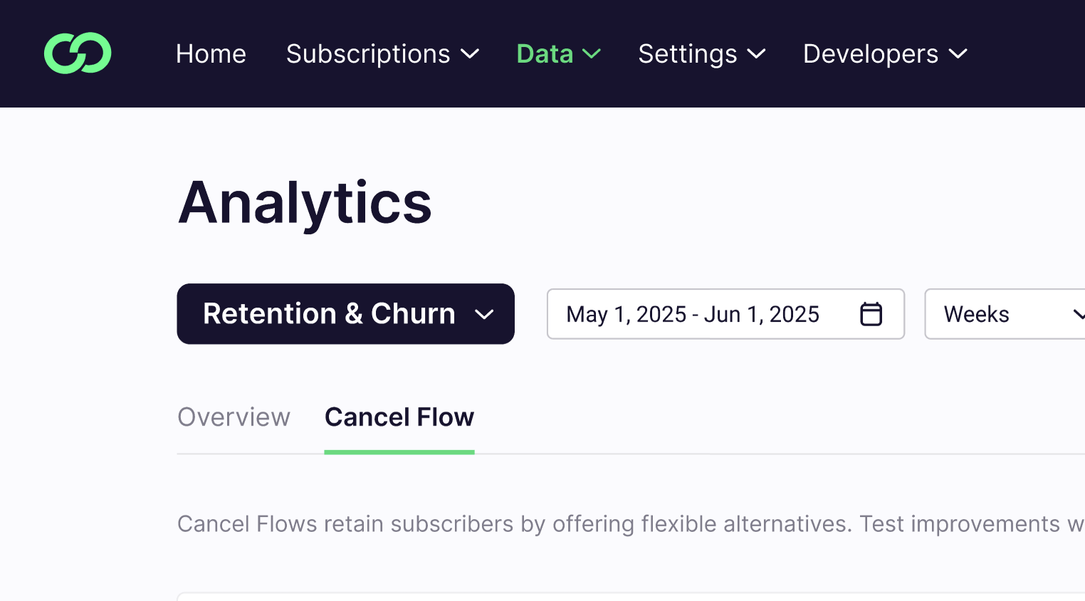1085x601 pixels.
Task: Open the Settings menu in navbar
Action: click(x=687, y=54)
